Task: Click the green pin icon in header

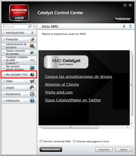Action: [x=124, y=27]
